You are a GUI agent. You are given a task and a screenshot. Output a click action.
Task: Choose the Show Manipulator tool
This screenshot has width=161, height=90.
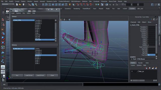coord(3,57)
